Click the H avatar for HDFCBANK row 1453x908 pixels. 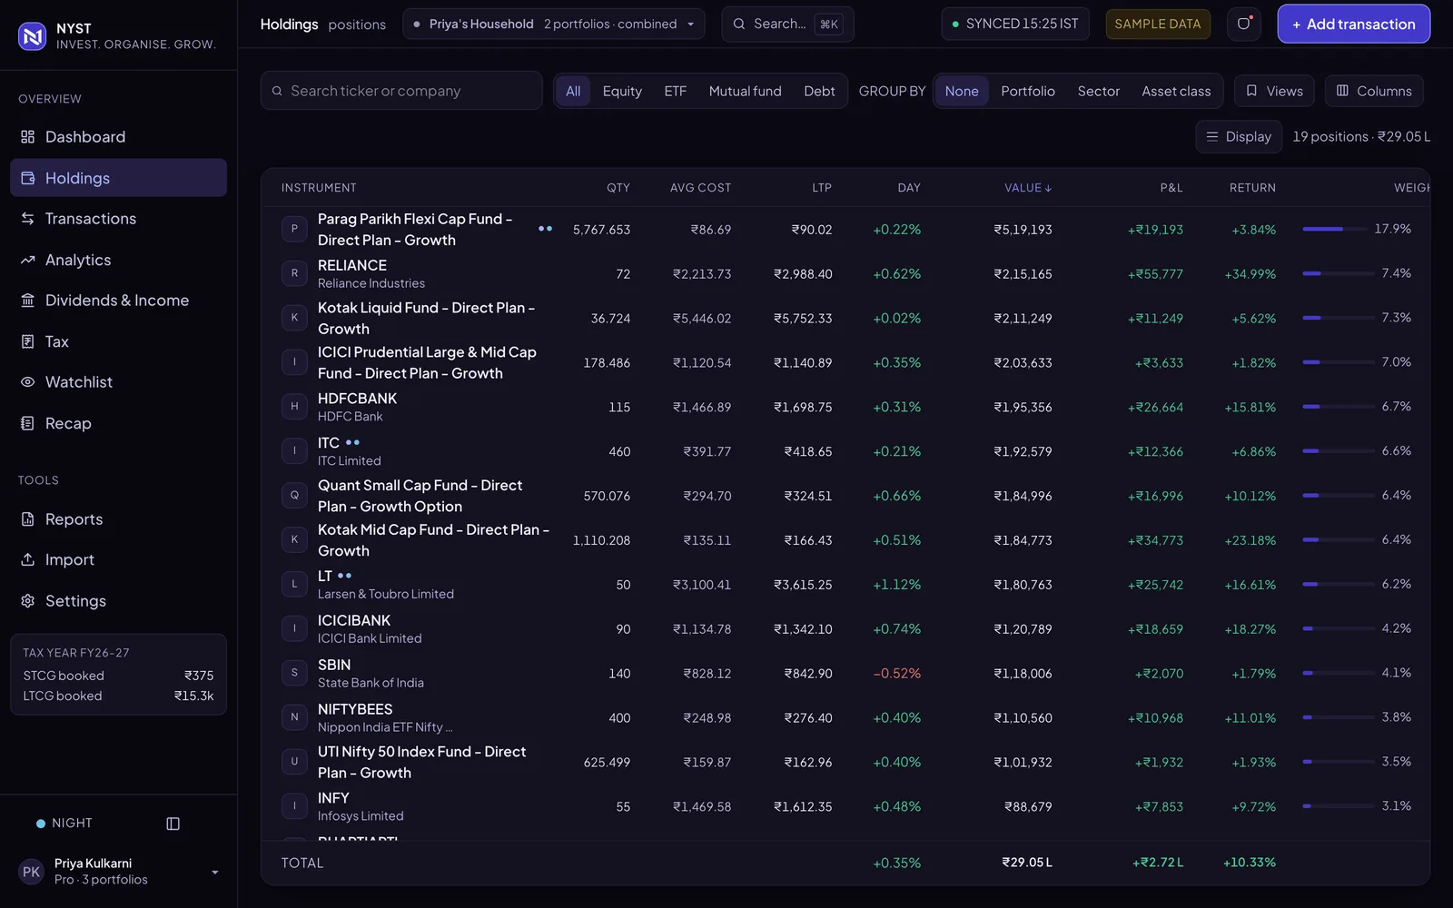pyautogui.click(x=294, y=407)
